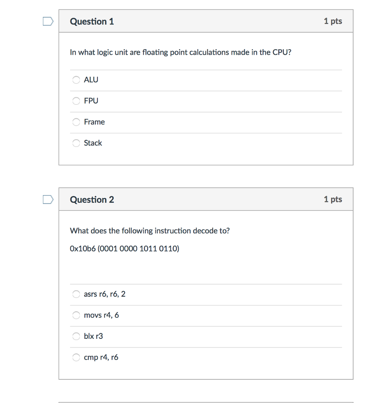
Task: Click the ALU answer text label
Action: (91, 80)
